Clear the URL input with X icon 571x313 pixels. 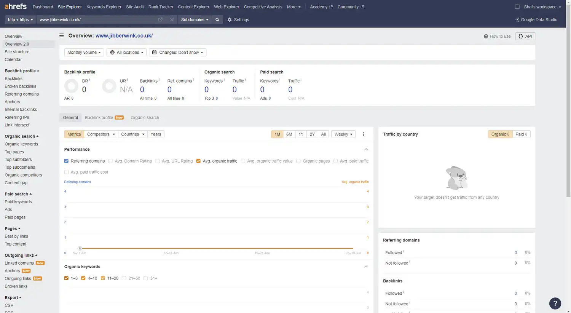pos(172,19)
